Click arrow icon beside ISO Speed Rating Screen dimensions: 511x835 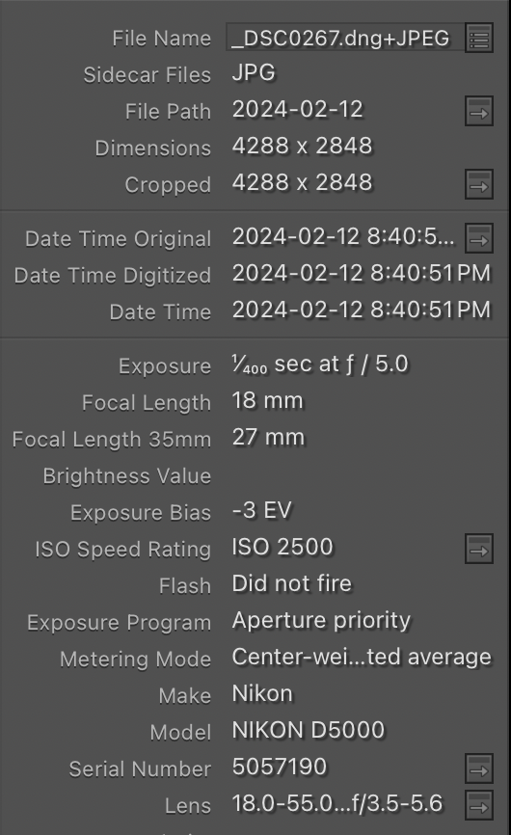479,549
